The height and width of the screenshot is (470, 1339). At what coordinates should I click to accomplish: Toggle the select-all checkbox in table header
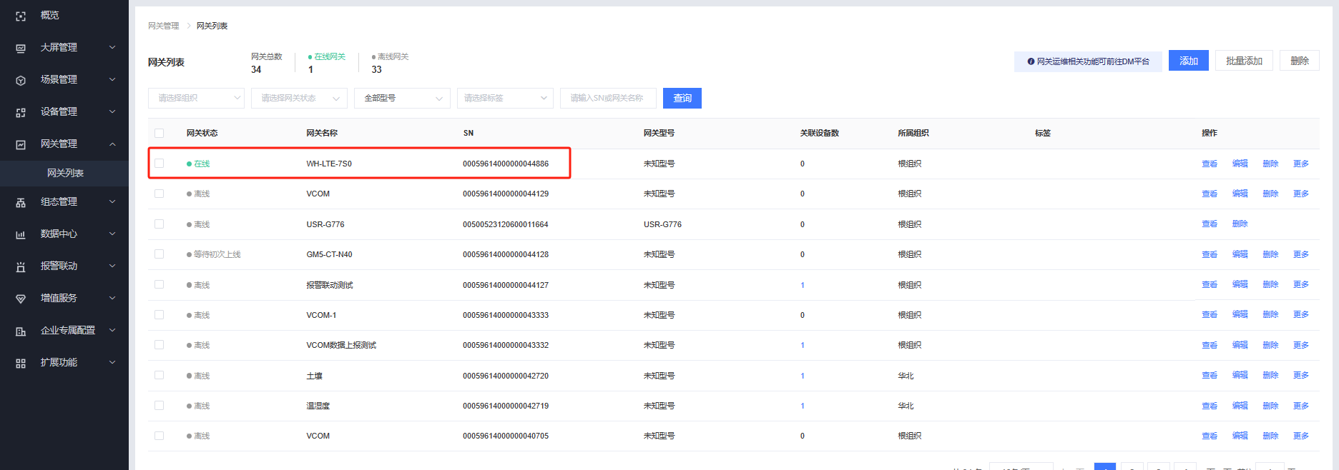159,133
